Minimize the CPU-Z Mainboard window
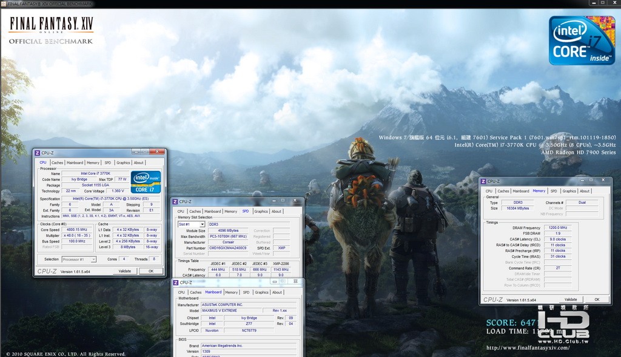Image resolution: width=621 pixels, height=357 pixels. click(275, 281)
